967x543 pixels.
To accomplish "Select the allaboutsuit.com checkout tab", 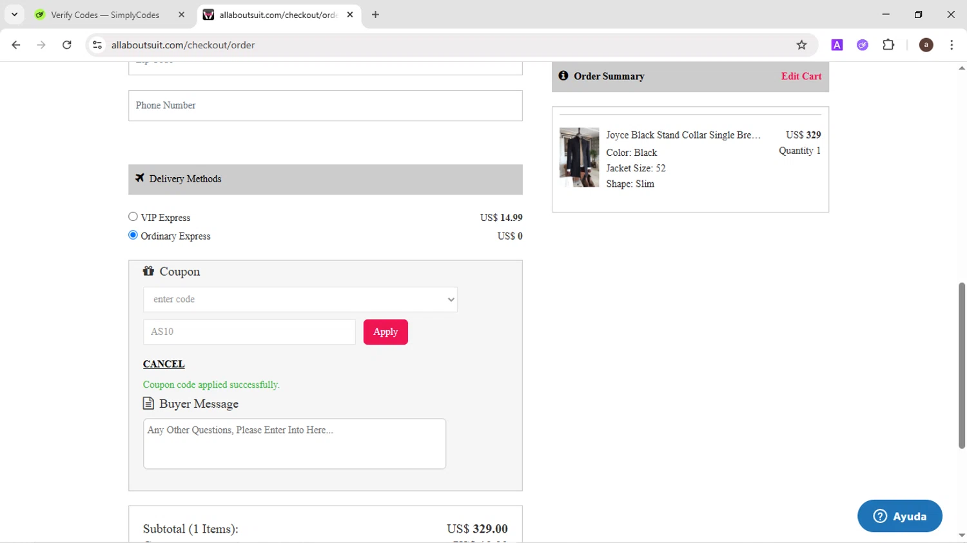I will 278,15.
